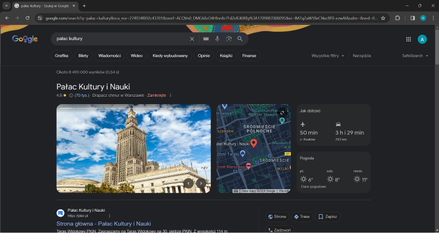This screenshot has width=439, height=233.
Task: Reload the current page
Action: coord(27,18)
